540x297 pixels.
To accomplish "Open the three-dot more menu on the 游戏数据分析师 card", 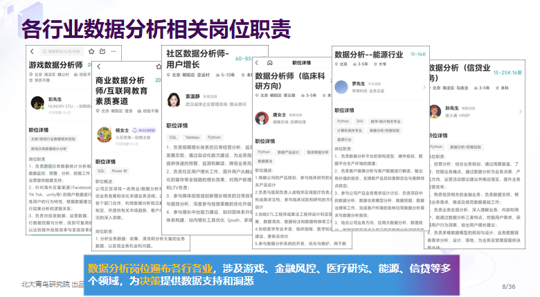I will pyautogui.click(x=114, y=51).
